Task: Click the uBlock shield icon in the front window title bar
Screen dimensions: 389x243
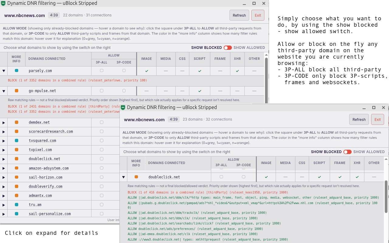Action: (x=123, y=108)
